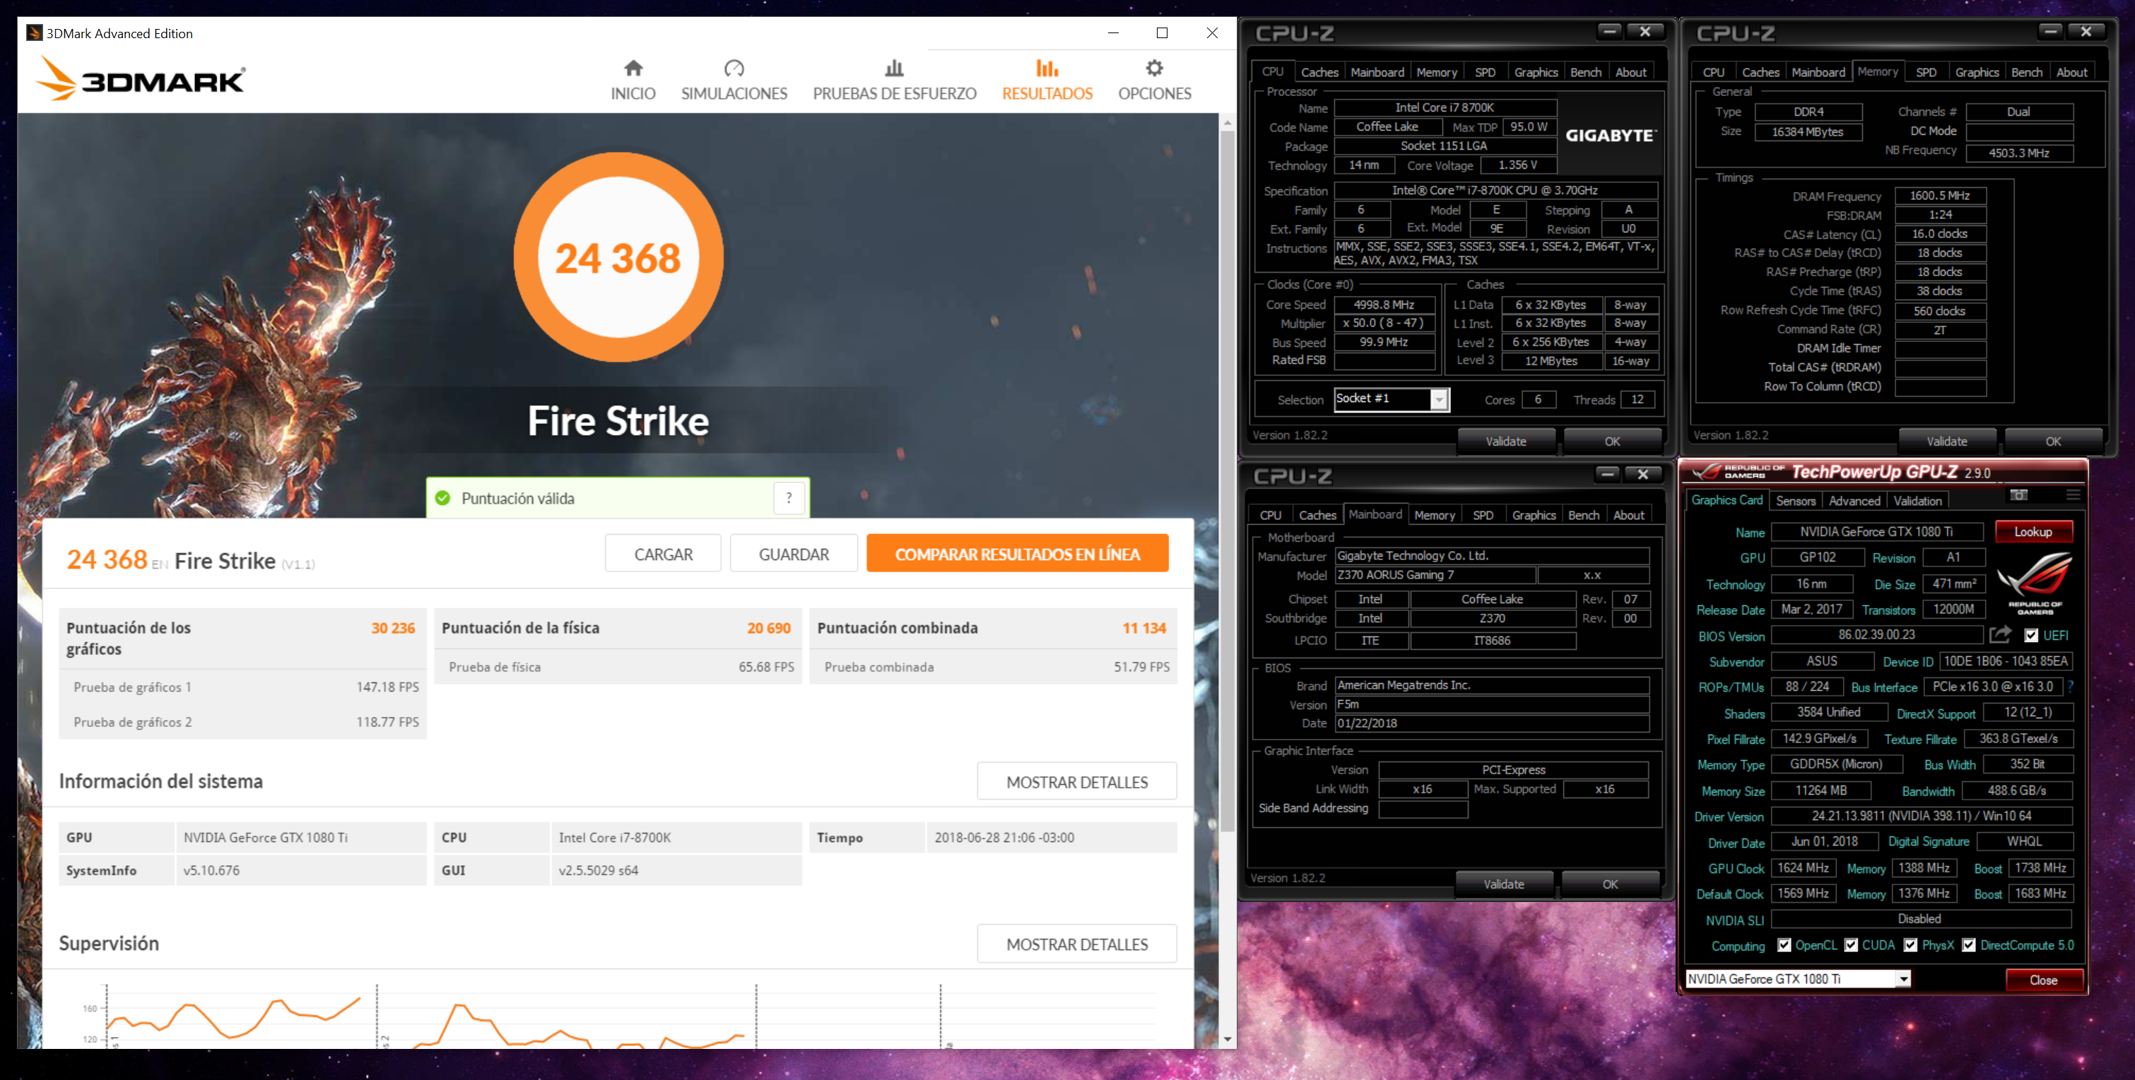Click the Intel Core i7 8700K name field
2135x1080 pixels.
[x=1445, y=107]
